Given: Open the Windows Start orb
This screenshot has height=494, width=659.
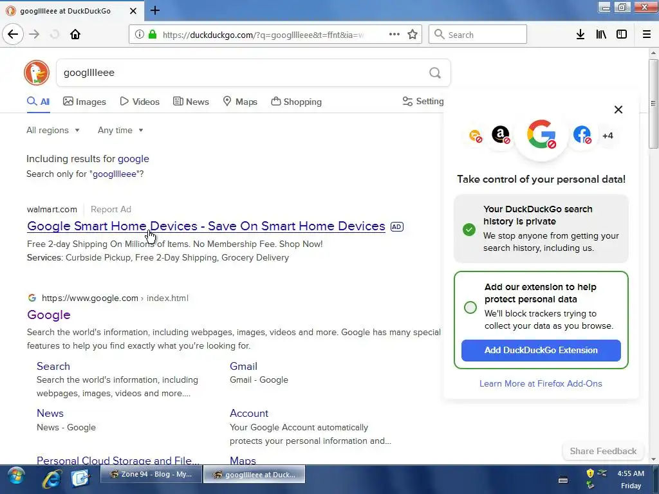Looking at the screenshot, I should tap(16, 477).
